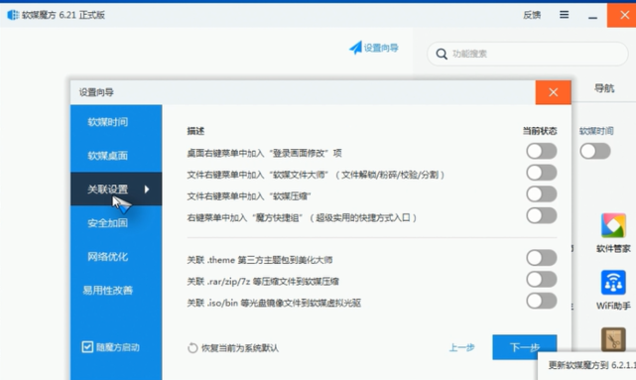Toggle 登录画面修改 right-click menu switch
The image size is (636, 380).
point(542,151)
